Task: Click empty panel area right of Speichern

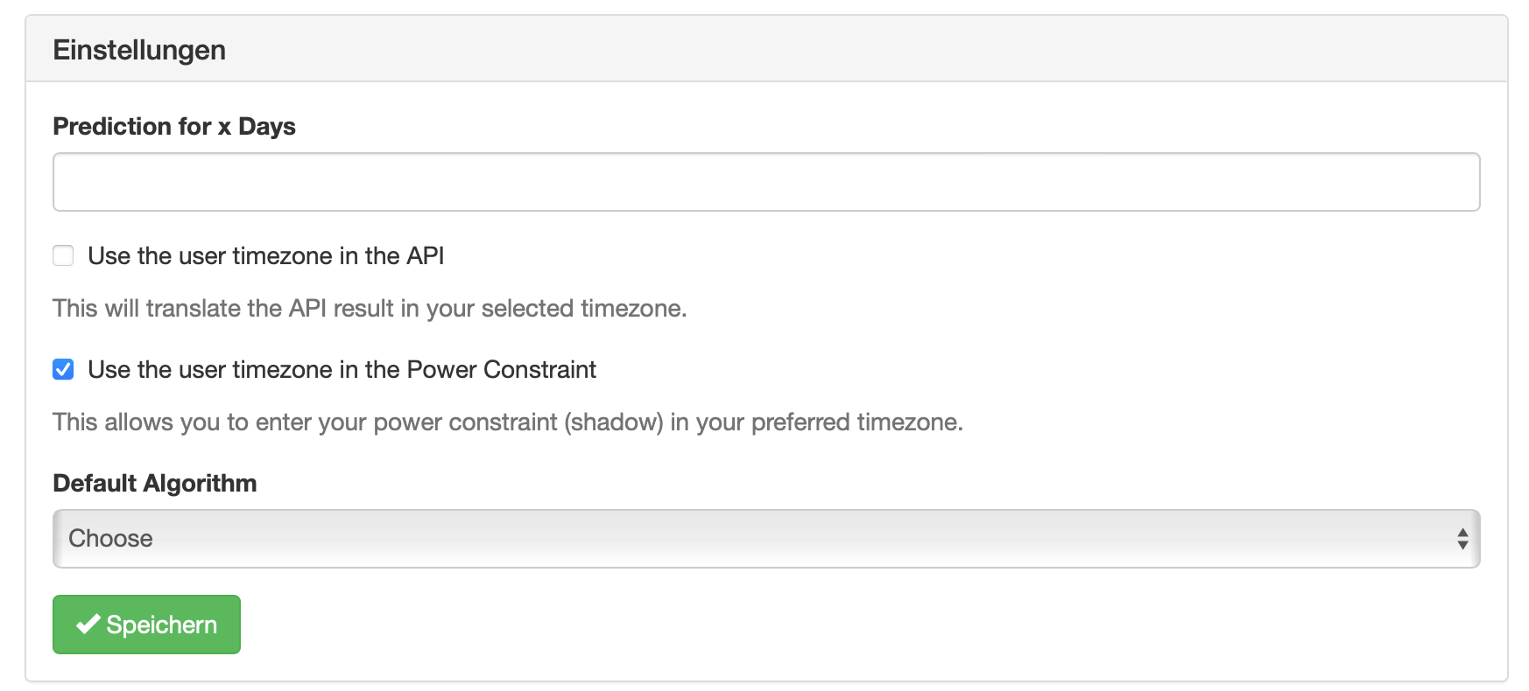Action: [788, 625]
